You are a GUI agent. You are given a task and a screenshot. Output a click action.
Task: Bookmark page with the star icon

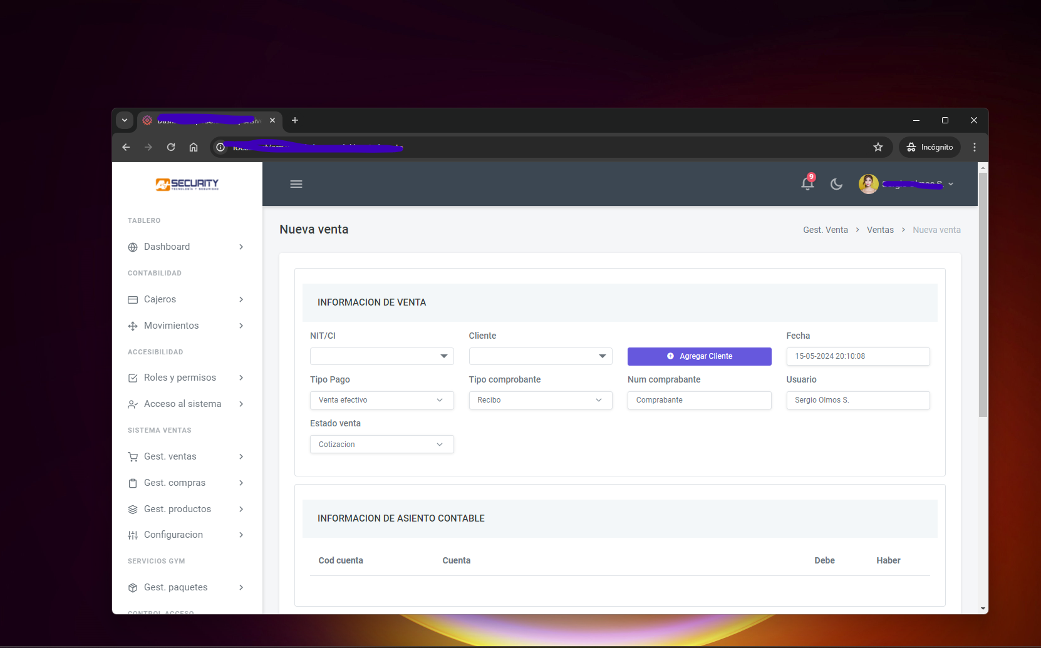[x=878, y=147]
